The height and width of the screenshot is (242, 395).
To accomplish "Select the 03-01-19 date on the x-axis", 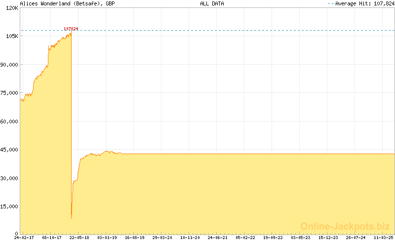I will [x=107, y=238].
